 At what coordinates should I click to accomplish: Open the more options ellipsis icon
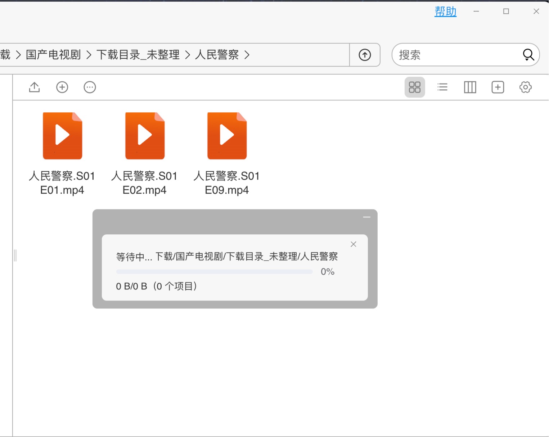pos(90,87)
